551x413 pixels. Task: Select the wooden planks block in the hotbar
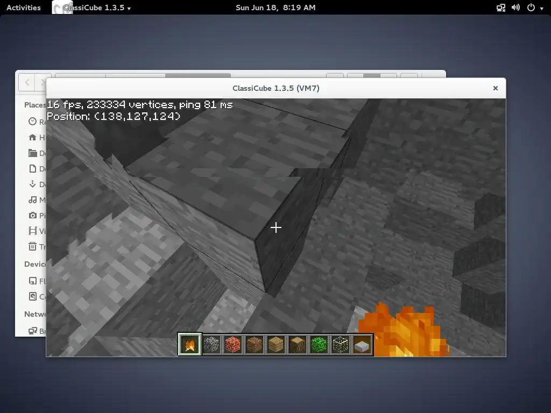pos(276,345)
